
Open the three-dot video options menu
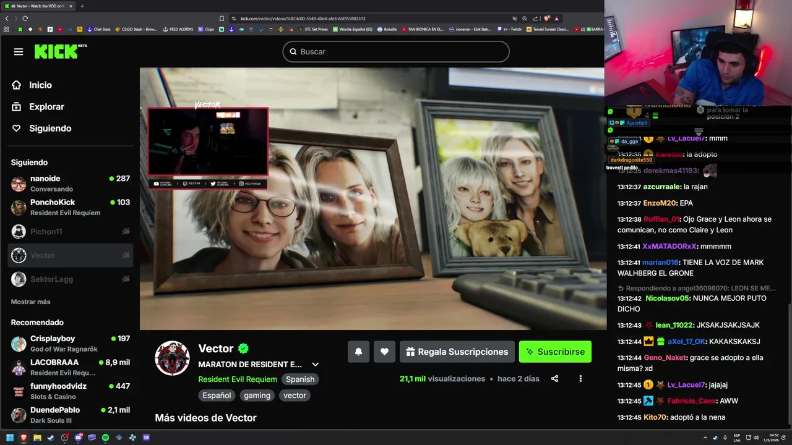click(x=580, y=379)
